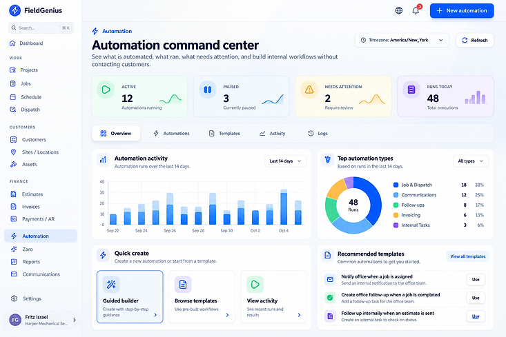This screenshot has height=337, width=506.
Task: Click the Reports chart icon
Action: click(14, 262)
